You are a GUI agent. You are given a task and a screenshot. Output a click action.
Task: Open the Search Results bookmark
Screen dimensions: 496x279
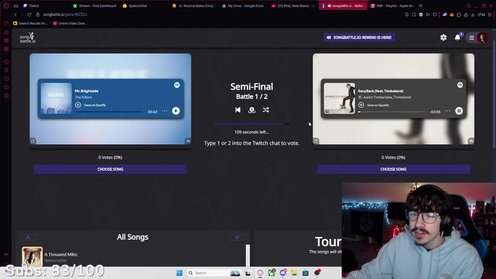(x=31, y=23)
